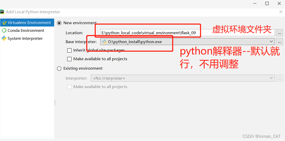Browse for Location folder with ellipsis button
Viewport: 285px width, 141px height.
click(279, 33)
